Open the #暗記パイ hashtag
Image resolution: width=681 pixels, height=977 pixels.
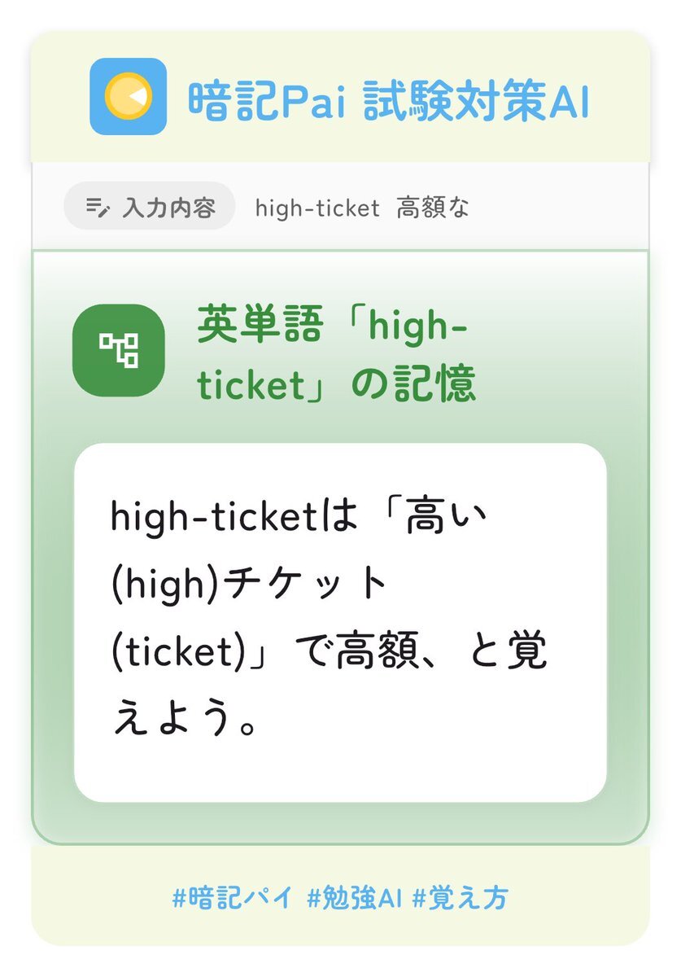(233, 899)
